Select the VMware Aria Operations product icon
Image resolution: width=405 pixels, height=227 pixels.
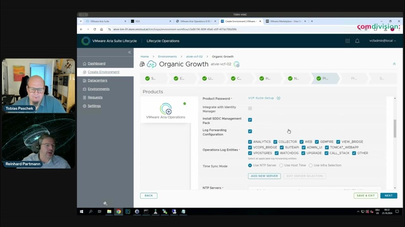166,109
